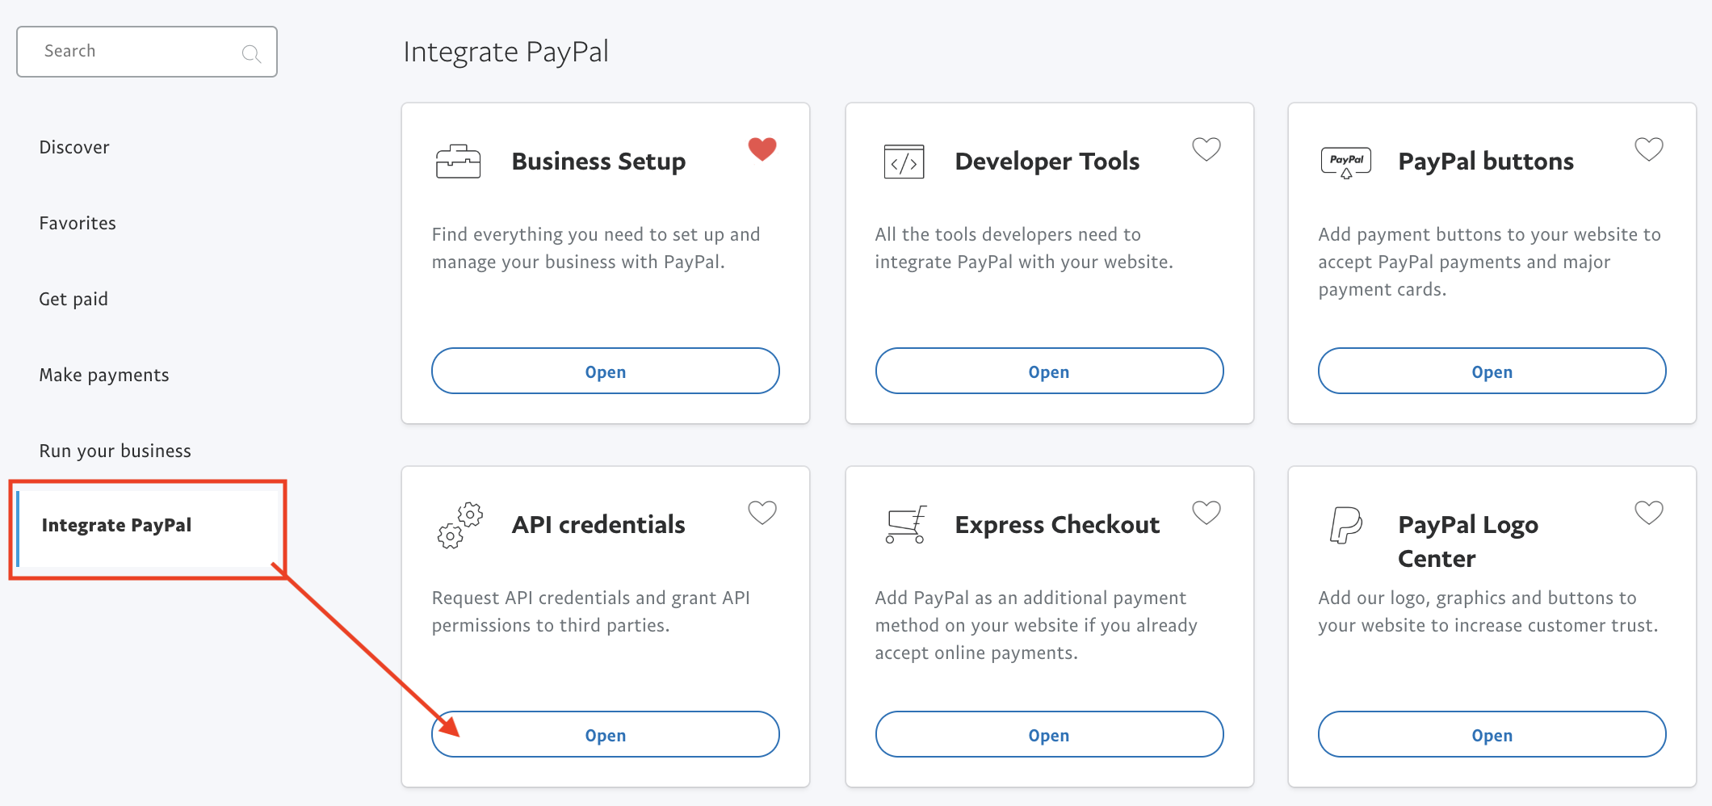Open Run your business in the sidebar
This screenshot has width=1712, height=806.
115,451
